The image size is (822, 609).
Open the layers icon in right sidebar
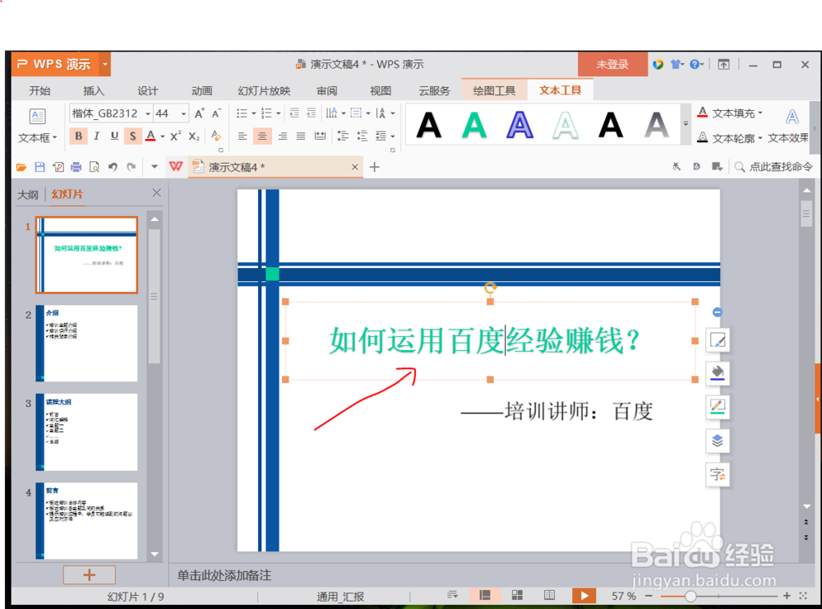click(718, 441)
